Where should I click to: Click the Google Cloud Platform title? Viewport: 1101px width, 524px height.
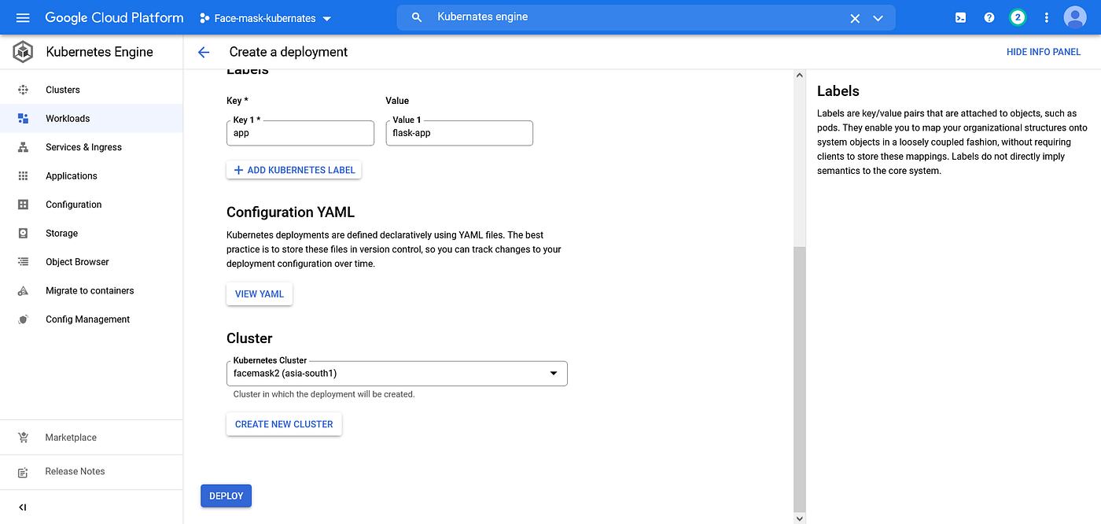coord(114,17)
